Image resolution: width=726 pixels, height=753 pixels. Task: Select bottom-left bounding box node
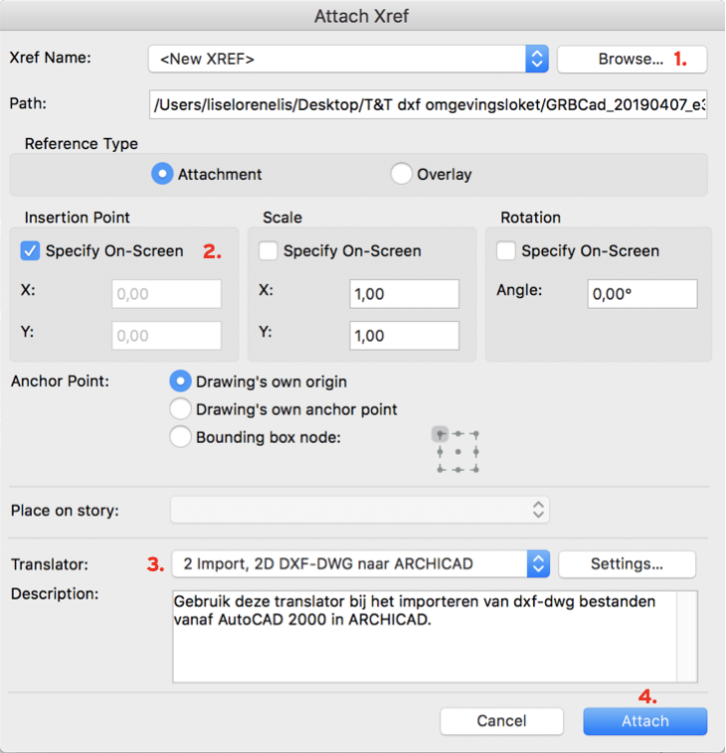[x=440, y=469]
